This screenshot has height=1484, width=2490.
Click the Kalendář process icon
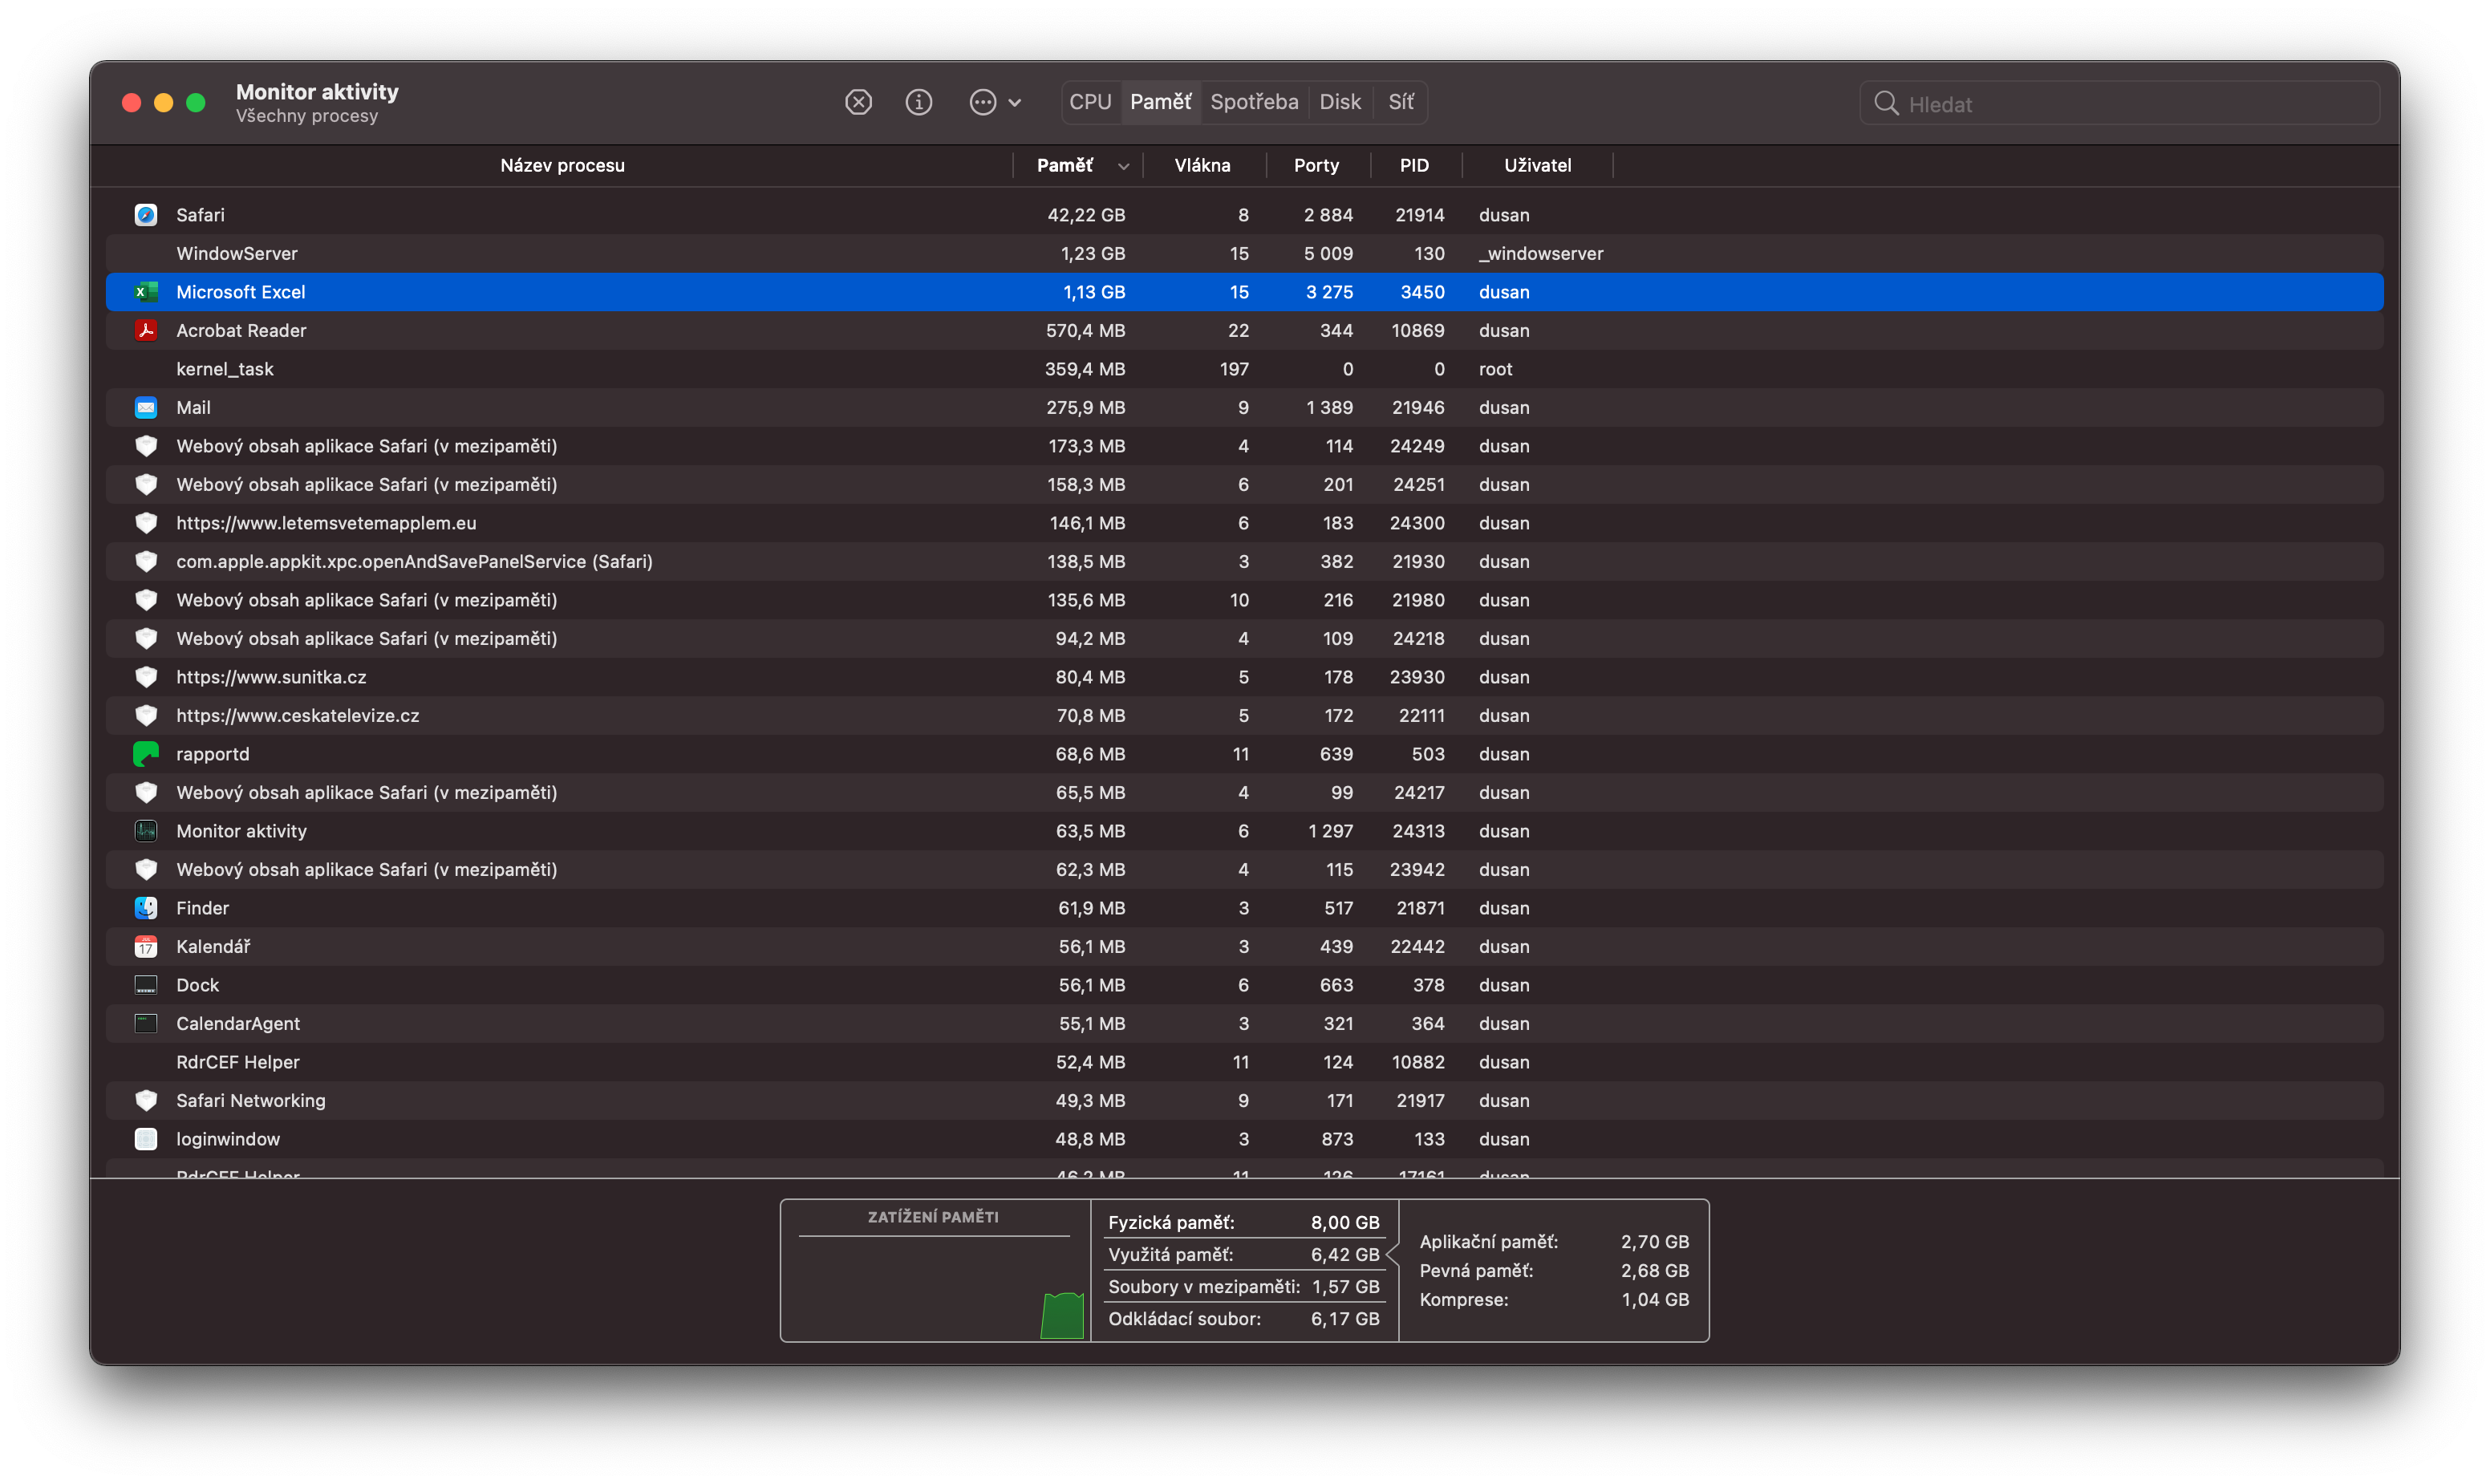click(146, 946)
